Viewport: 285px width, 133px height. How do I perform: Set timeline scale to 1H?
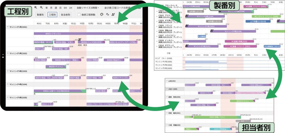[71, 8]
